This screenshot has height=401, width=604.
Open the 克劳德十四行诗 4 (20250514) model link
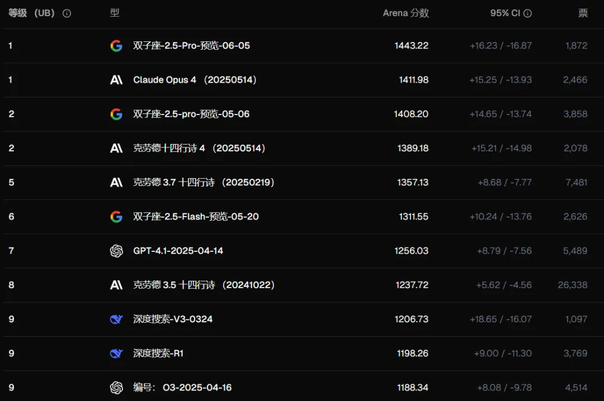(x=199, y=148)
